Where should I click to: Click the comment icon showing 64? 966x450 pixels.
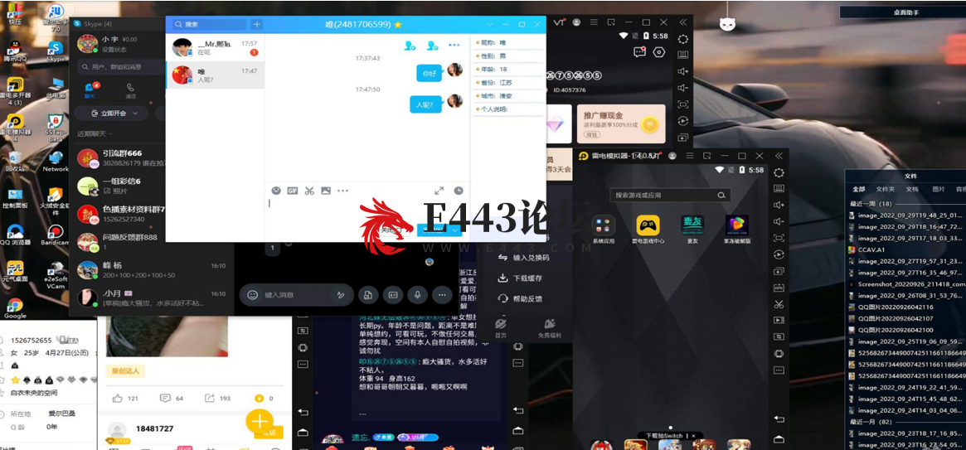(x=164, y=399)
